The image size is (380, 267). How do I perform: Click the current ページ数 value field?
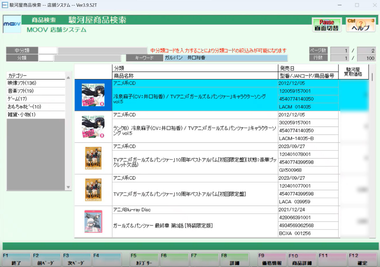(x=340, y=51)
